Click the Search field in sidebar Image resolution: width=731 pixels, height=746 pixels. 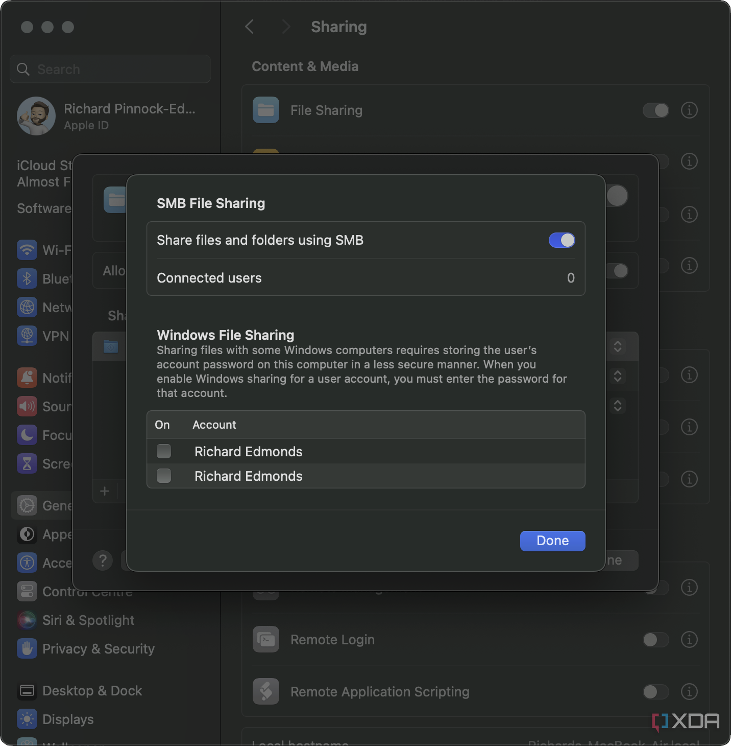[x=110, y=69]
